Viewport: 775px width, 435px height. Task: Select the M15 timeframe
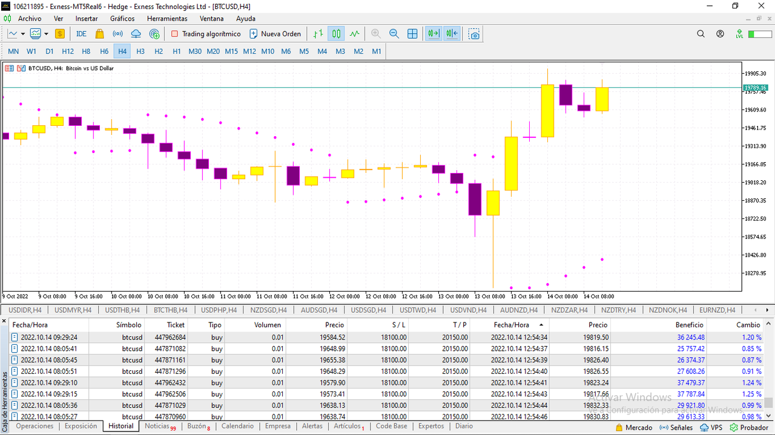(x=231, y=51)
